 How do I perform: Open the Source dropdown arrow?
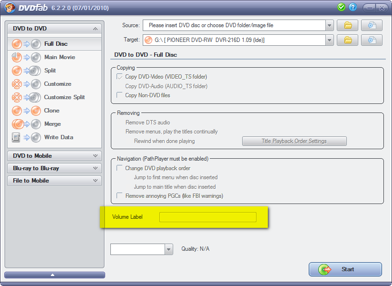(330, 25)
